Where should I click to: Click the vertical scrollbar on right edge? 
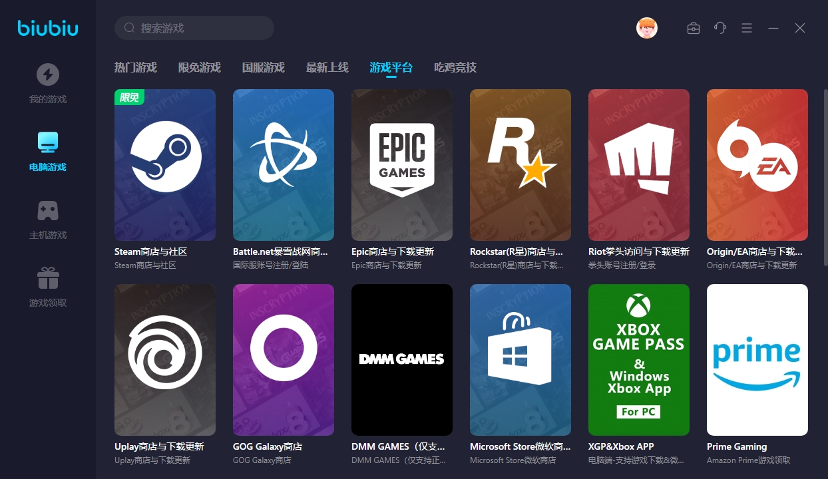[x=825, y=200]
